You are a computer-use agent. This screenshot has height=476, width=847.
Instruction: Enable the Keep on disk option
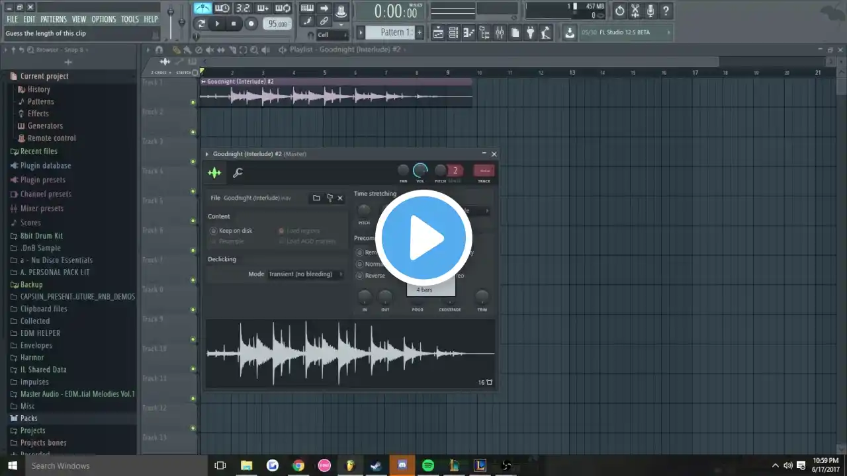click(214, 231)
